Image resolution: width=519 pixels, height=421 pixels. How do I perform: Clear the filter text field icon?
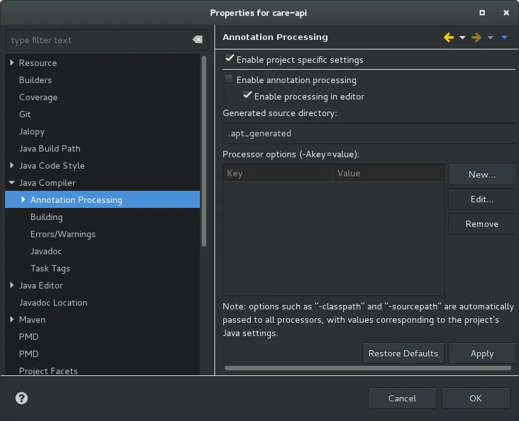coord(197,40)
